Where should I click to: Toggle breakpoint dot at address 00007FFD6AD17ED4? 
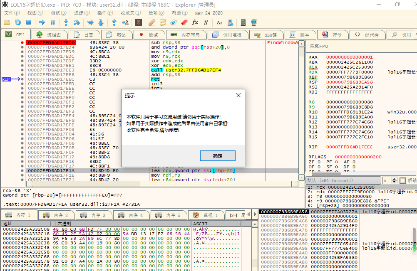(x=22, y=47)
